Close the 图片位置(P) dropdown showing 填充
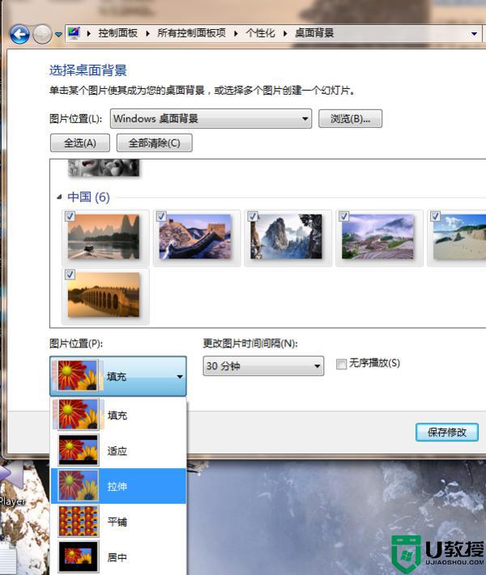486x575 pixels. (x=118, y=376)
